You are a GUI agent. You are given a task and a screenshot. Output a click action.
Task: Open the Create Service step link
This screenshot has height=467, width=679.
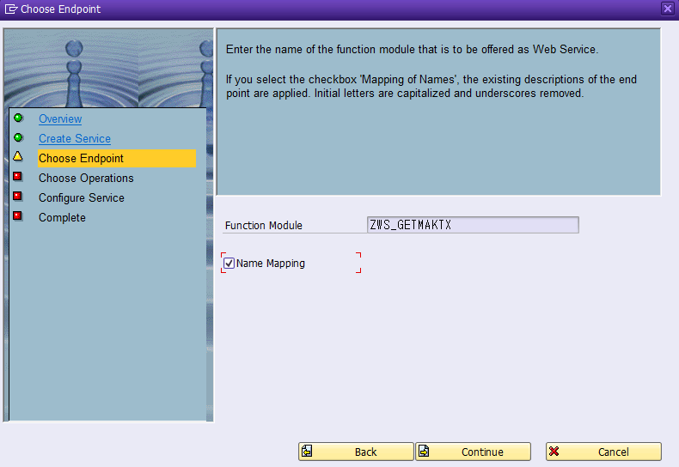coord(75,139)
